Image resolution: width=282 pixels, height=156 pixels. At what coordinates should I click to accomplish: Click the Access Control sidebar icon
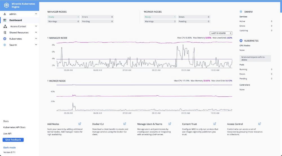5,26
